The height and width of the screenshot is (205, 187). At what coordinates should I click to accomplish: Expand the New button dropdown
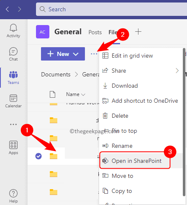coord(76,54)
